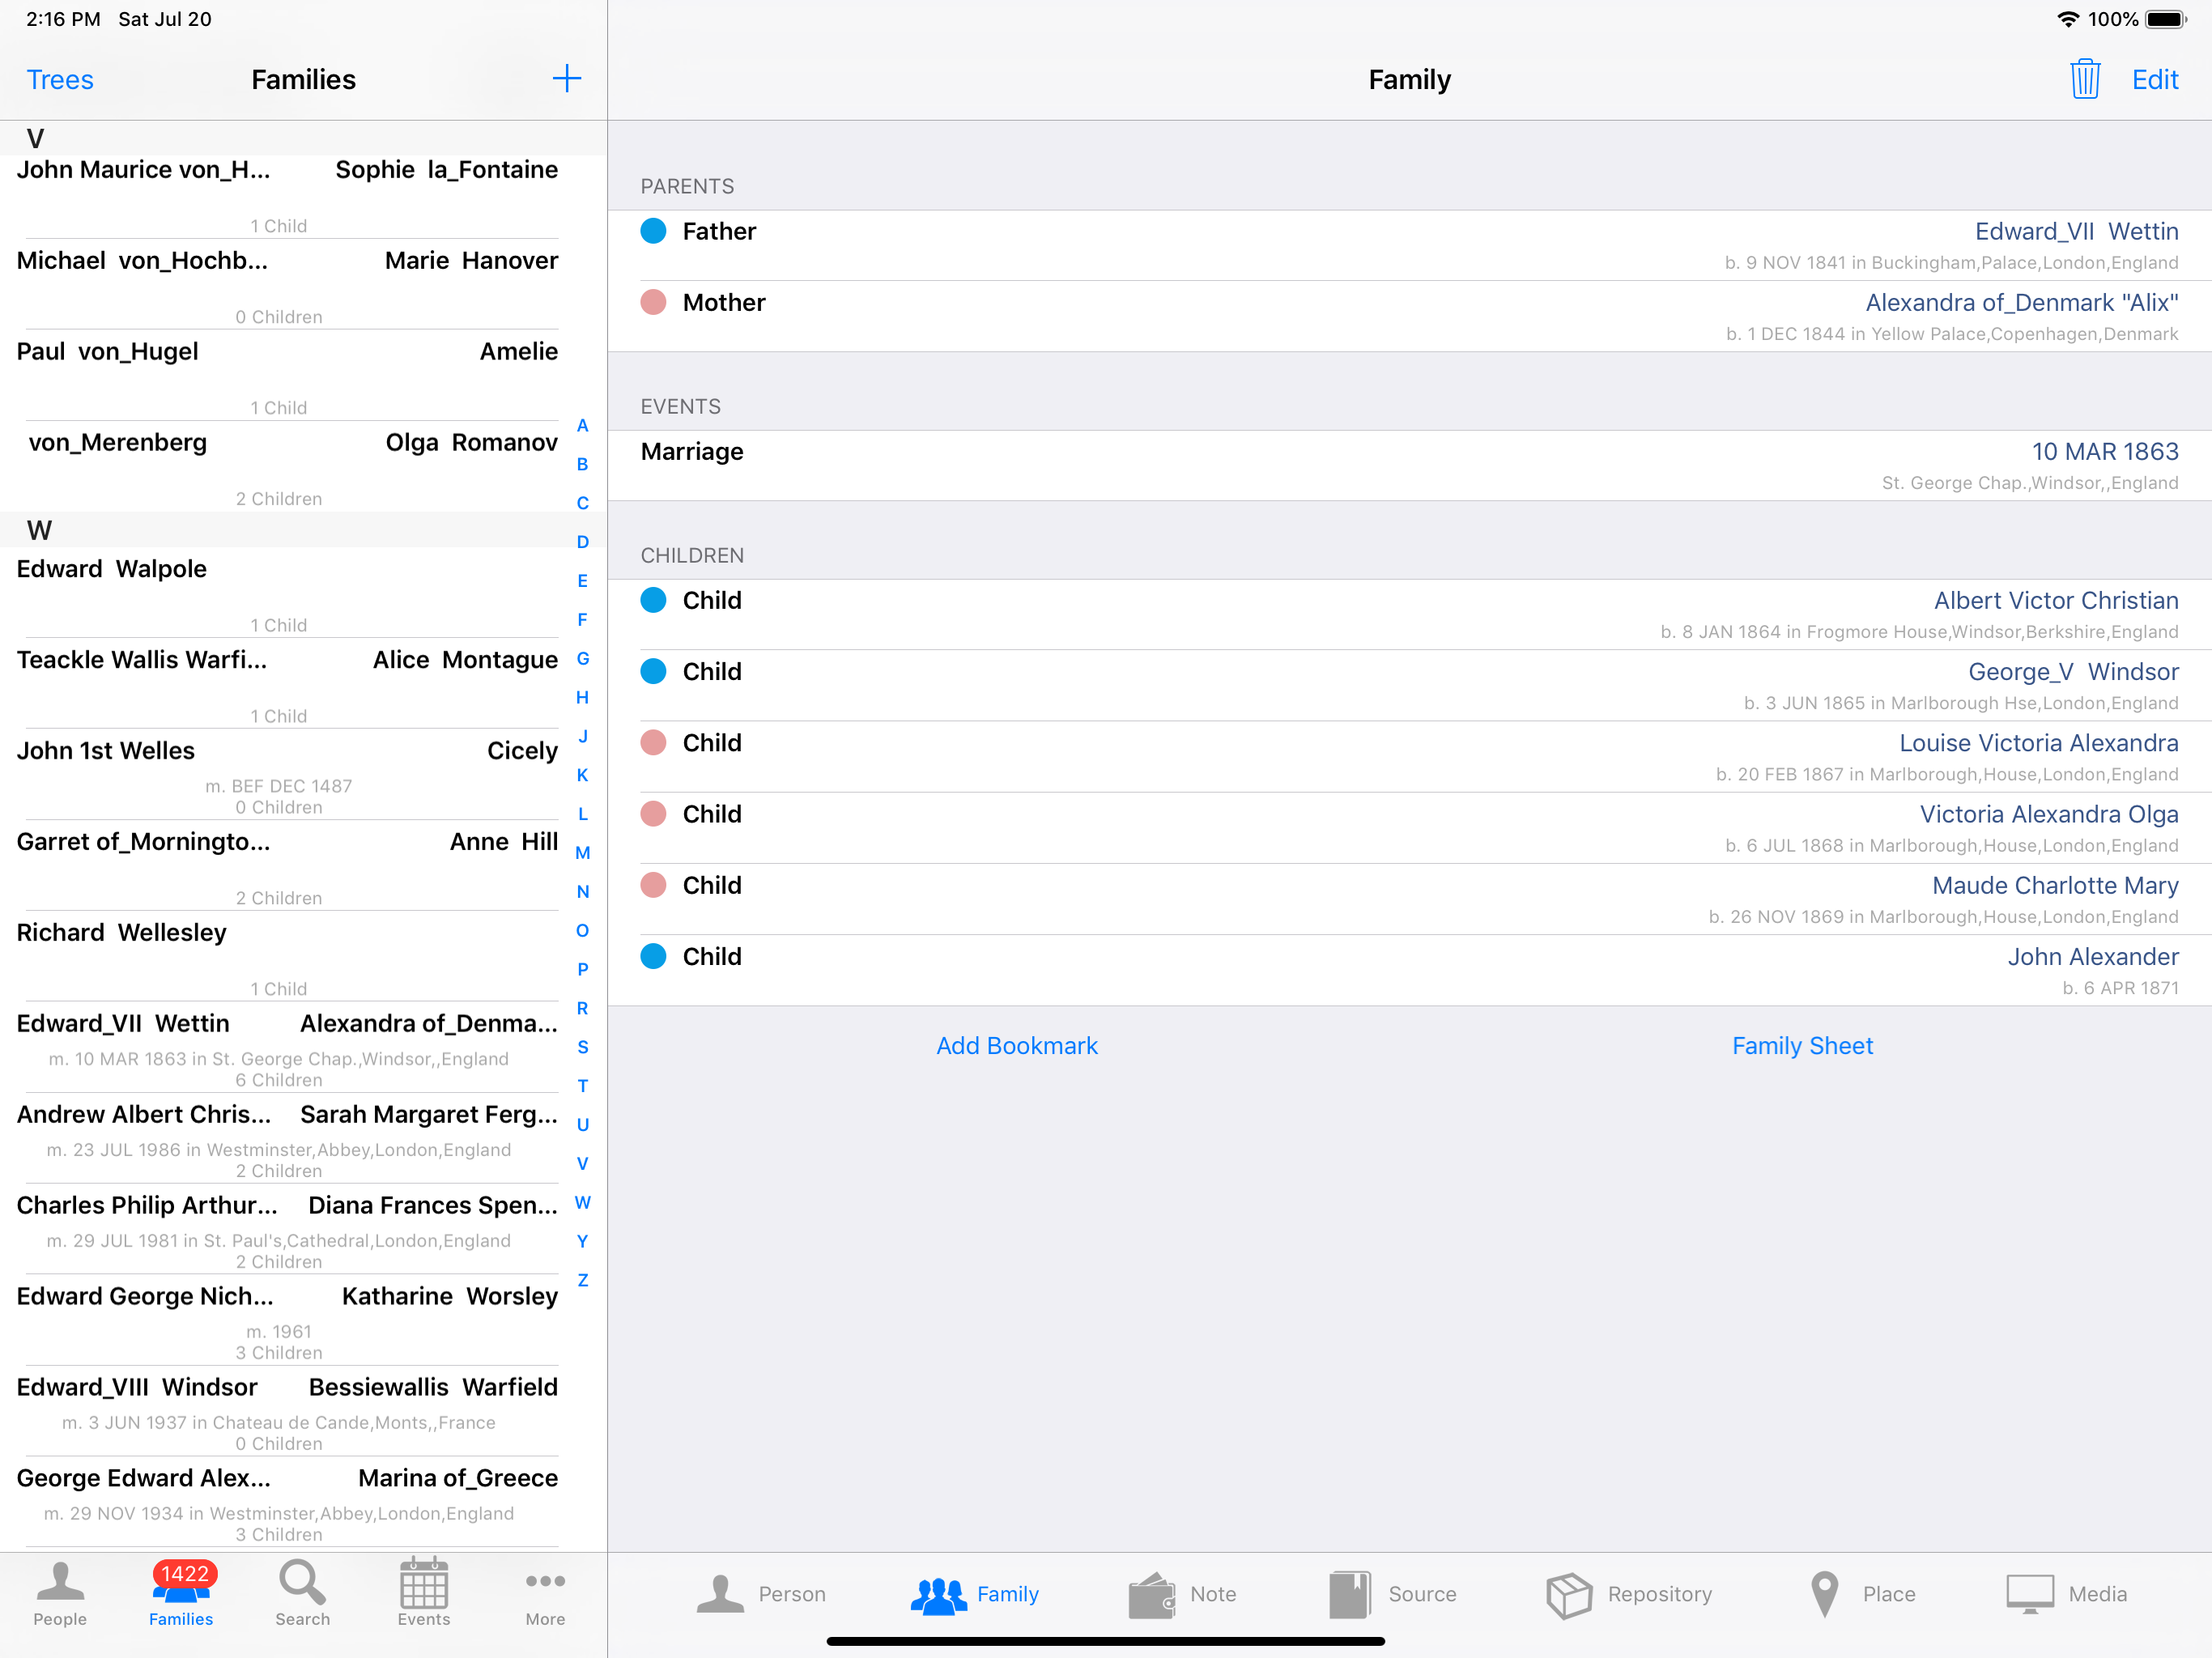This screenshot has width=2212, height=1658.
Task: Select Edward George Nich... and Katharine Worsley family
Action: [x=288, y=1320]
